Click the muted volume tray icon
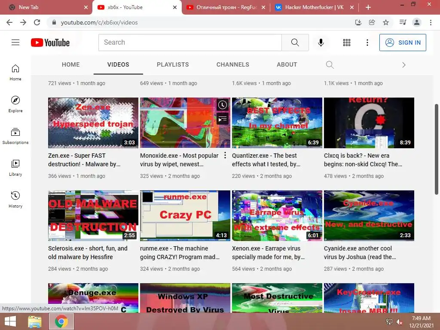This screenshot has height=330, width=440. click(400, 322)
